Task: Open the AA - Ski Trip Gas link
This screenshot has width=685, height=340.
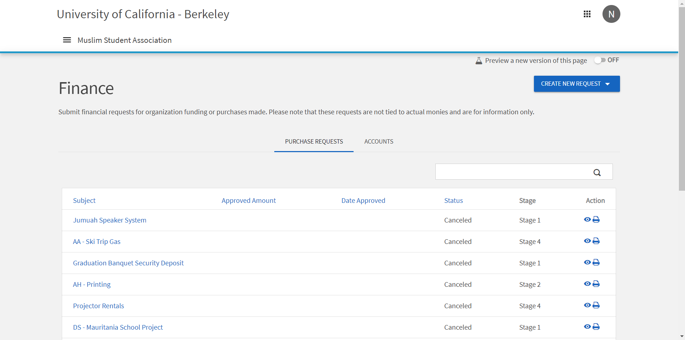Action: [x=97, y=241]
